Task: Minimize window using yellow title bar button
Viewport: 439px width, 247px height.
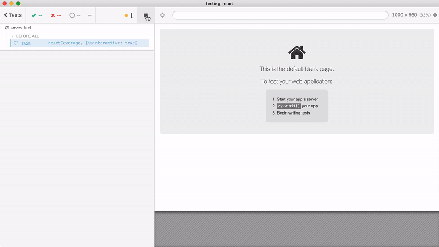Action: 11,4
